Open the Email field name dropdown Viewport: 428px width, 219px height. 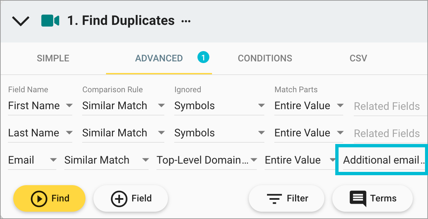pyautogui.click(x=53, y=160)
